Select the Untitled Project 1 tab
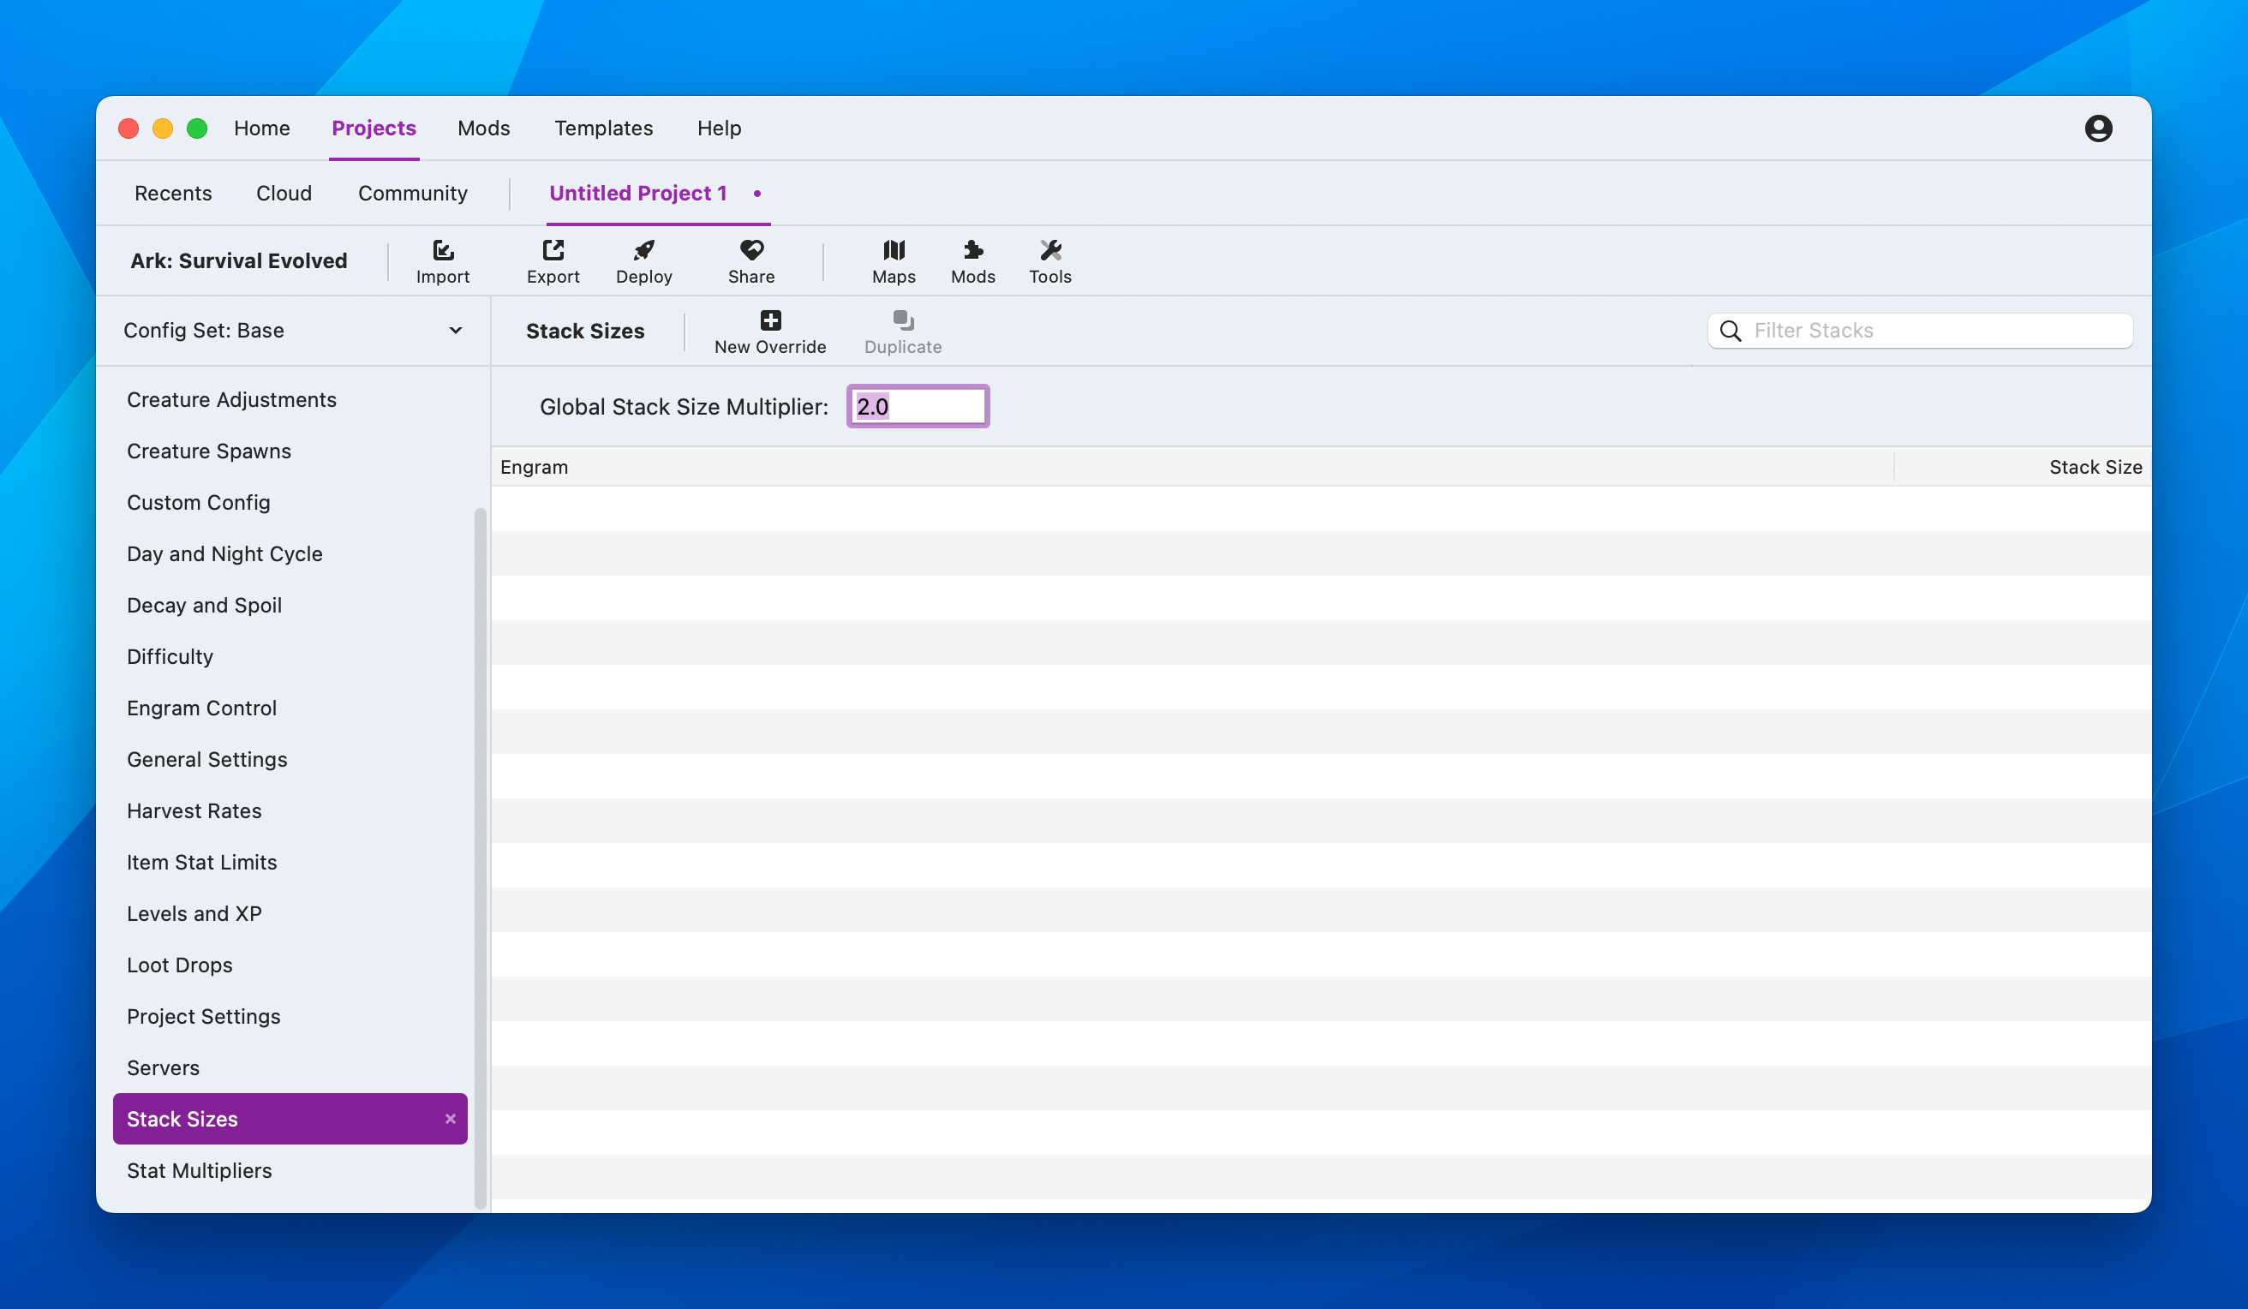Image resolution: width=2248 pixels, height=1309 pixels. click(x=638, y=194)
